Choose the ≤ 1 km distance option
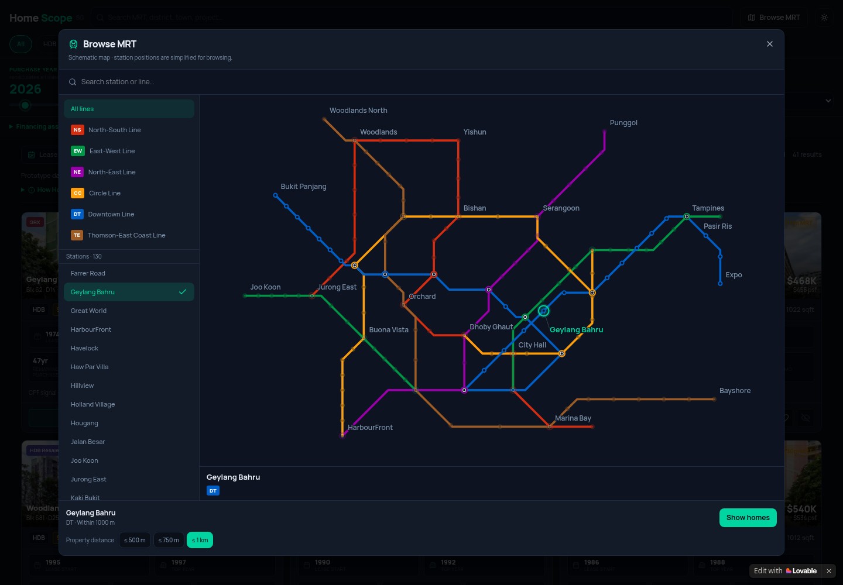The image size is (843, 585). pos(200,540)
